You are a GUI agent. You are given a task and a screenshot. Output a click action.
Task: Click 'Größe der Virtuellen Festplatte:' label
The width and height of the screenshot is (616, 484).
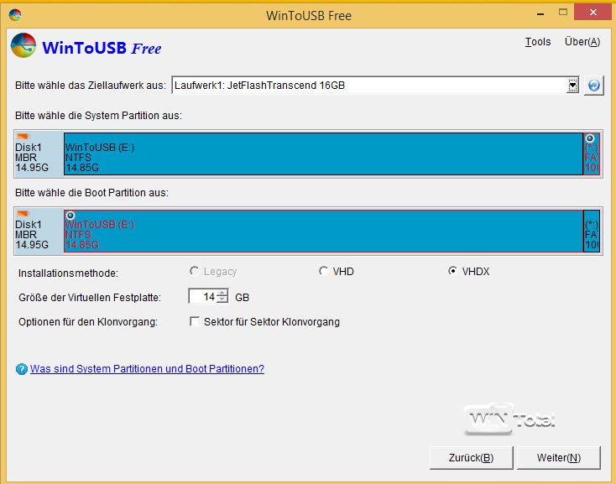(x=90, y=298)
